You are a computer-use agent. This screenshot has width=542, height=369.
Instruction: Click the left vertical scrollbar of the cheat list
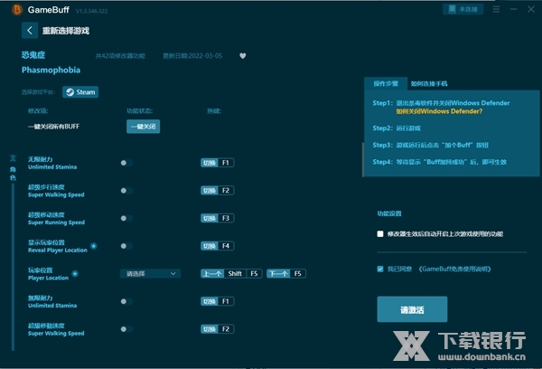pos(14,267)
